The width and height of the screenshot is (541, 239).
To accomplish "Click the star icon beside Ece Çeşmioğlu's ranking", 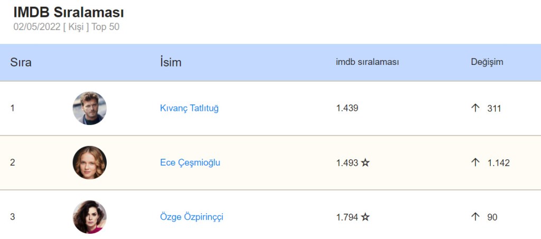I will (365, 163).
